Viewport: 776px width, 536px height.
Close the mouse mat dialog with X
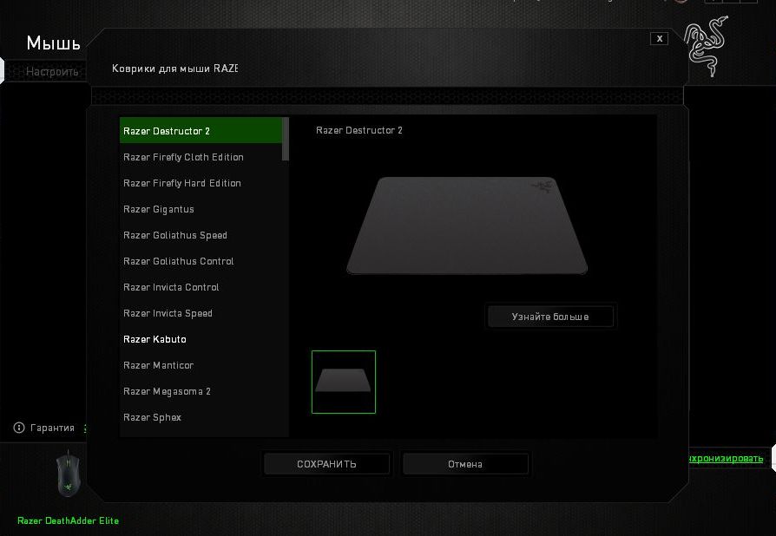pyautogui.click(x=659, y=38)
